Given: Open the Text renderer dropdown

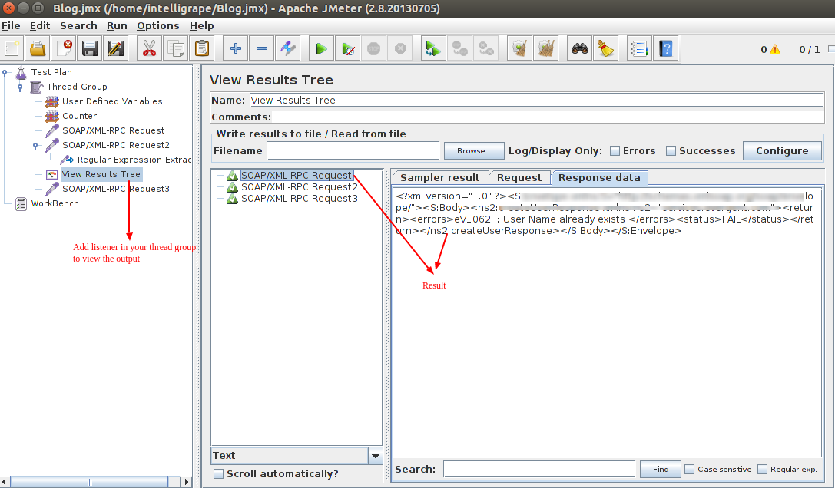Looking at the screenshot, I should 376,456.
